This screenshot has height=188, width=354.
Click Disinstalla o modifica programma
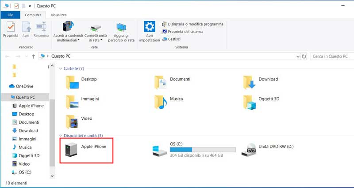(192, 24)
